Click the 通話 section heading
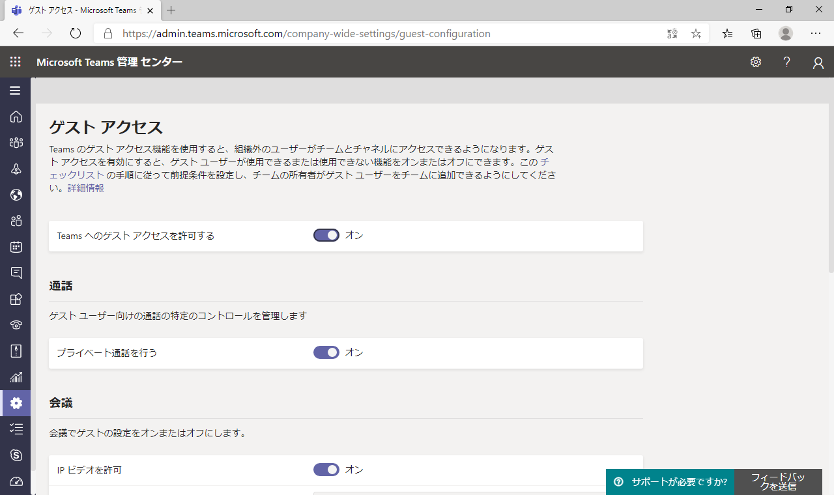The height and width of the screenshot is (495, 834). pyautogui.click(x=61, y=286)
